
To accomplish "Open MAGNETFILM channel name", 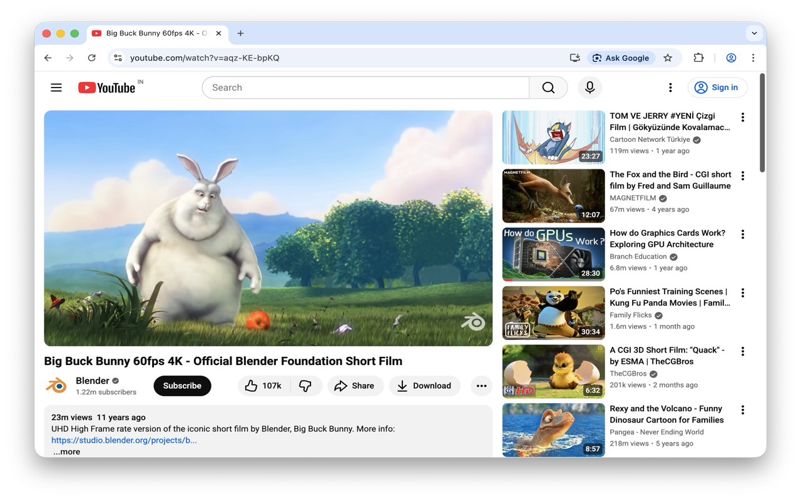I will pyautogui.click(x=633, y=198).
